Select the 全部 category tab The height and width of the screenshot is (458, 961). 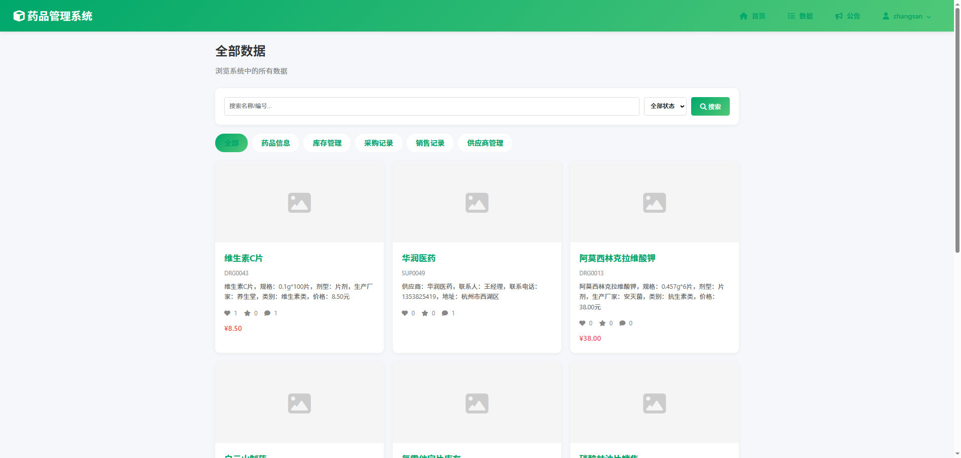coord(231,143)
